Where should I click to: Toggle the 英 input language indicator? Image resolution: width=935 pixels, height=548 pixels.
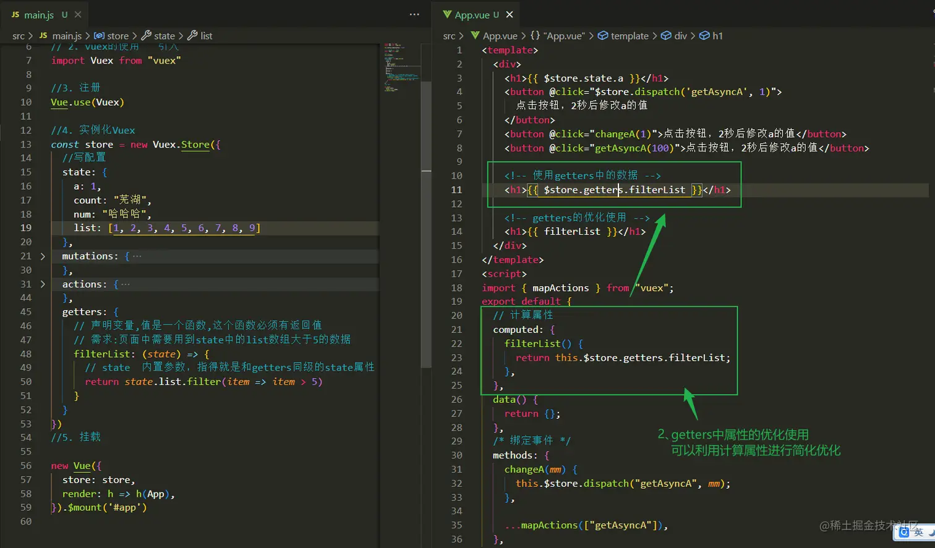918,532
